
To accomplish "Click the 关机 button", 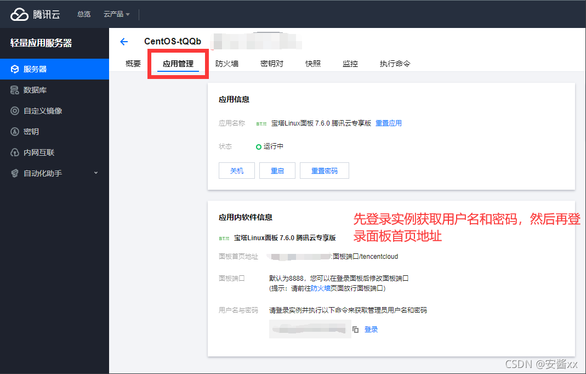I will pyautogui.click(x=237, y=171).
